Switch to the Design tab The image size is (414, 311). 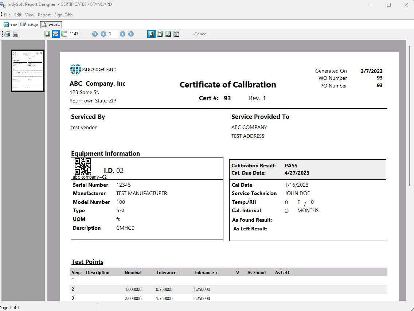pos(30,25)
